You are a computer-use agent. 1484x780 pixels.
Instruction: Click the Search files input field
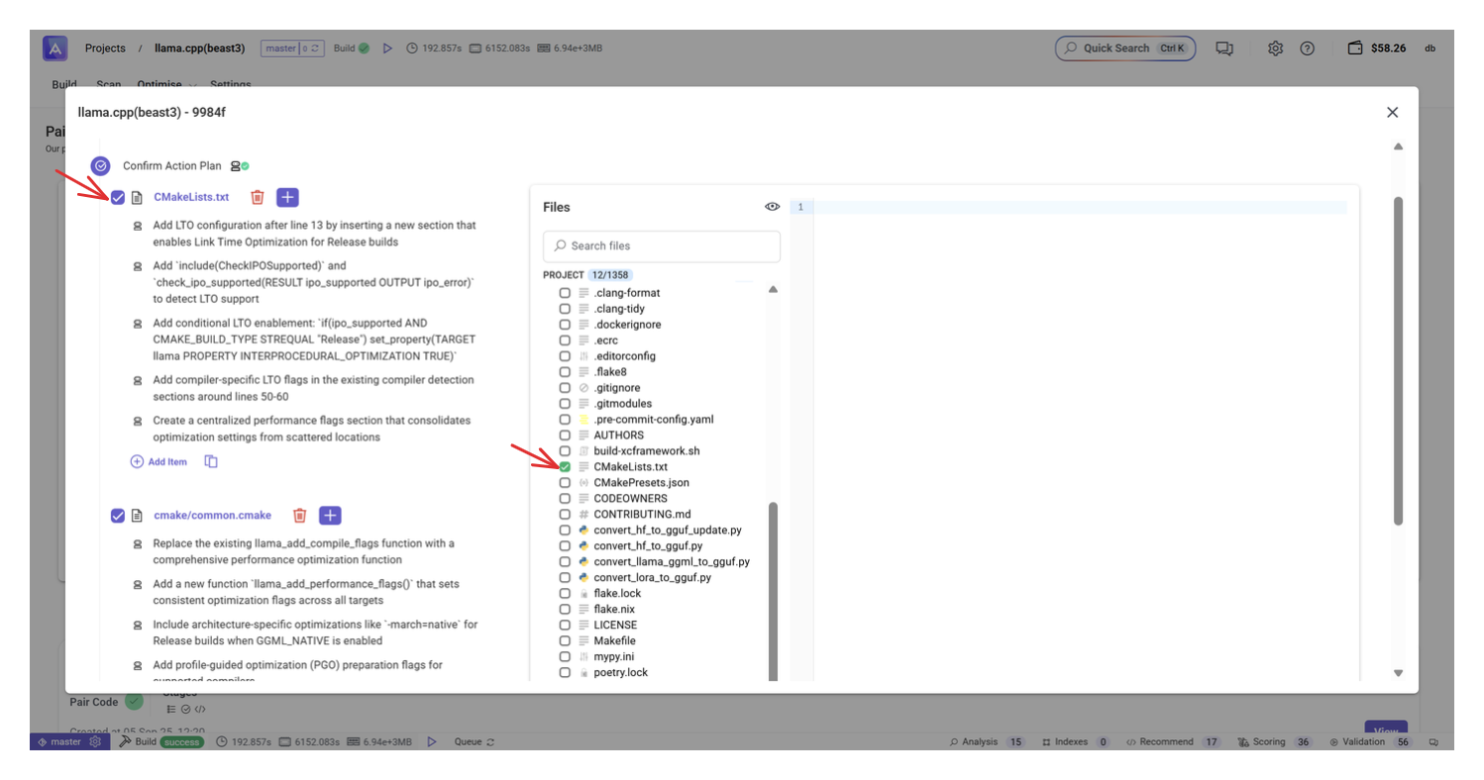click(662, 245)
